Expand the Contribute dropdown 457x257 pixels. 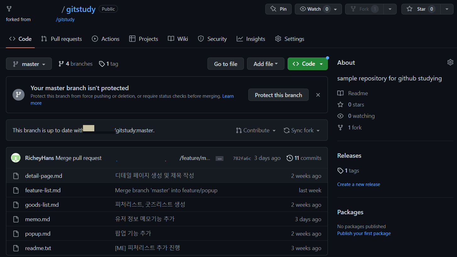point(256,130)
